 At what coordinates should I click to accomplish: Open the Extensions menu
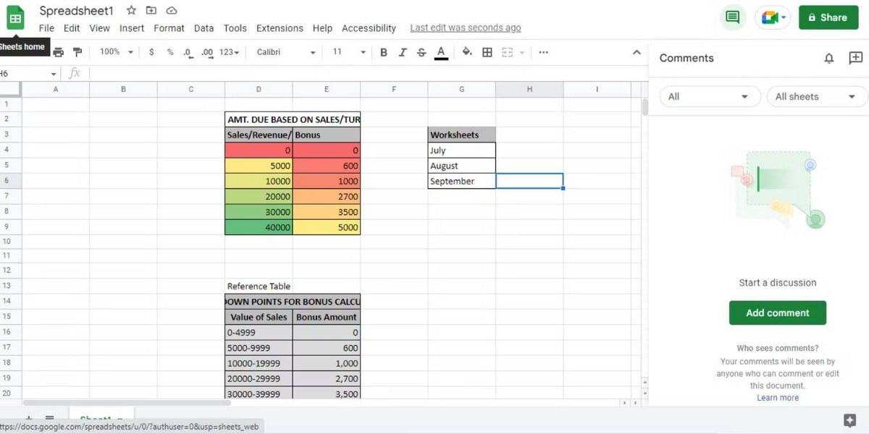click(x=280, y=28)
